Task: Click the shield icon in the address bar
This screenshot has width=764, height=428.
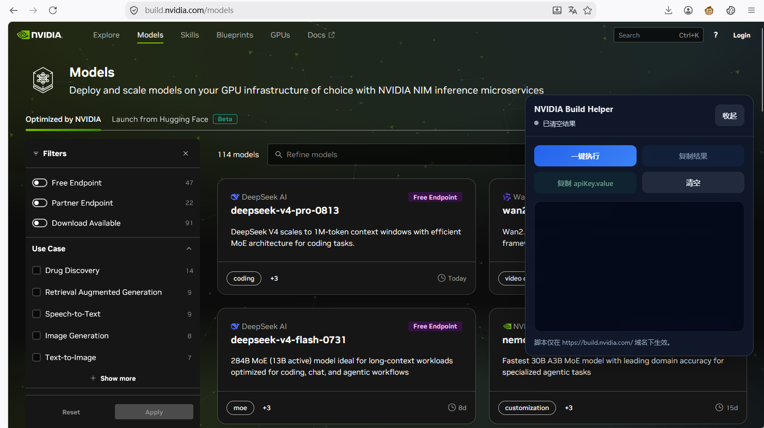Action: 134,10
